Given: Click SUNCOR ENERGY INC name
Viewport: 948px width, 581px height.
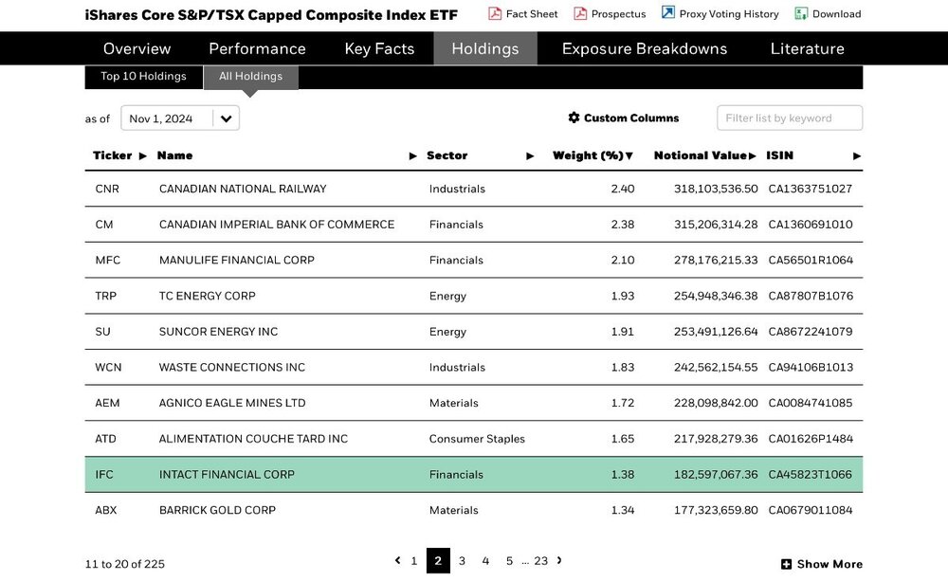Looking at the screenshot, I should [x=219, y=332].
